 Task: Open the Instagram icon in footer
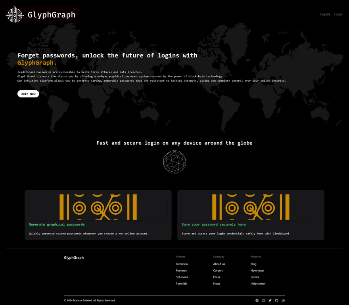tap(263, 300)
